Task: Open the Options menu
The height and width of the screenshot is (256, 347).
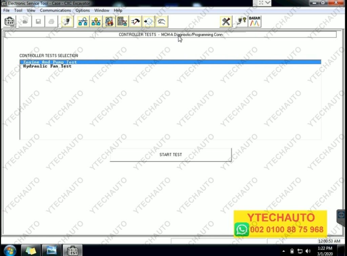Action: pos(83,10)
